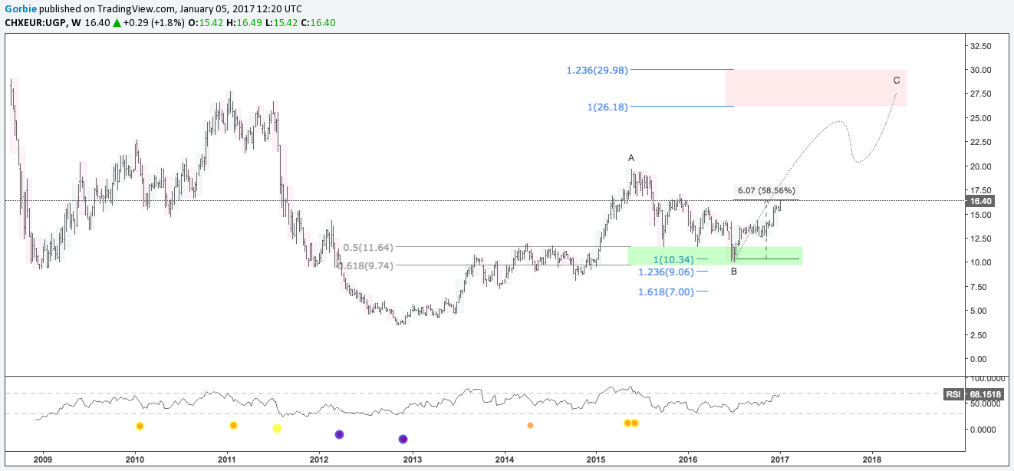Click the +0.29 (+1.8%) change value
The image size is (1014, 471).
tap(155, 23)
